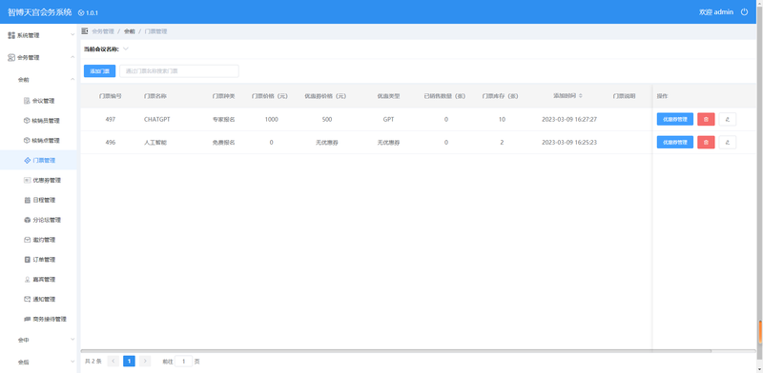Click the ticket name search field
The height and width of the screenshot is (373, 763).
(x=179, y=71)
